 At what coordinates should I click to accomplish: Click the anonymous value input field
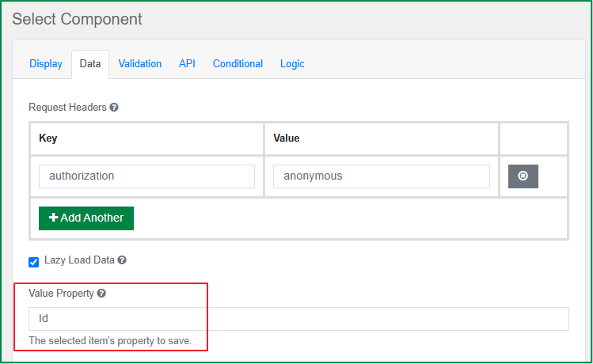click(x=382, y=176)
